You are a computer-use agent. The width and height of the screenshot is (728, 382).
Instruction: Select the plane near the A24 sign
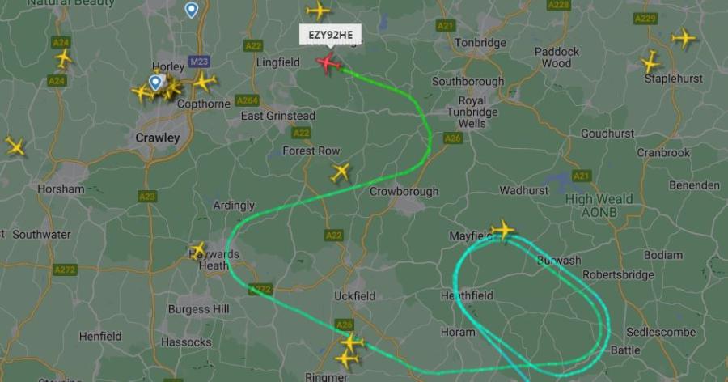pos(64,58)
